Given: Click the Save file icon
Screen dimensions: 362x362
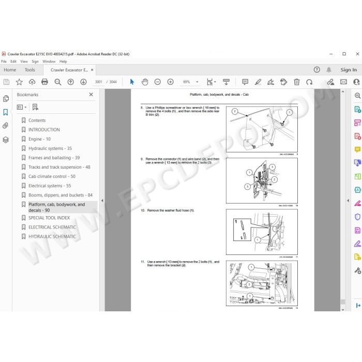Looking at the screenshot, I should [6, 82].
